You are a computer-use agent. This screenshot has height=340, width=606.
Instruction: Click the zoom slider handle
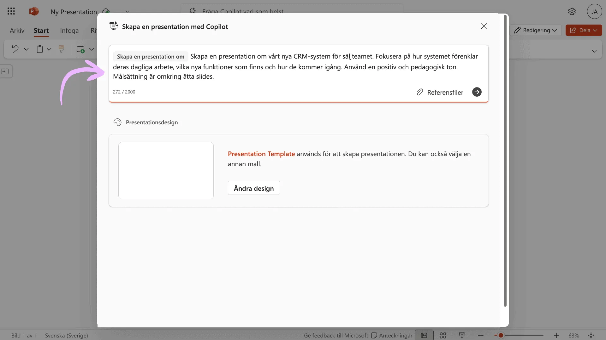(501, 336)
